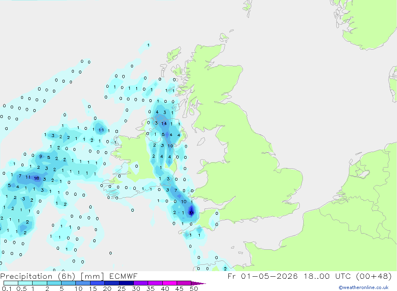Click the 25 to 30 mm legend swatch
The width and height of the screenshot is (397, 291).
[126, 283]
